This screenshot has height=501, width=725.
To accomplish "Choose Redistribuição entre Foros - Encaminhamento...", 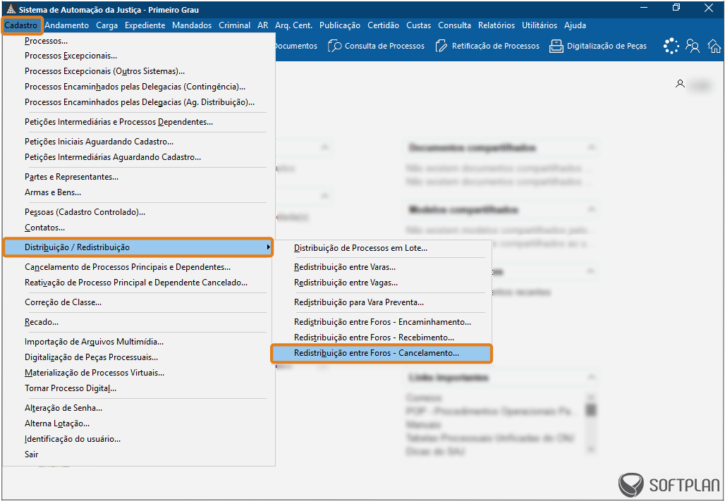I will coord(382,322).
